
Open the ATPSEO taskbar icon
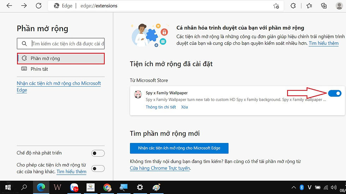[x=90, y=187]
